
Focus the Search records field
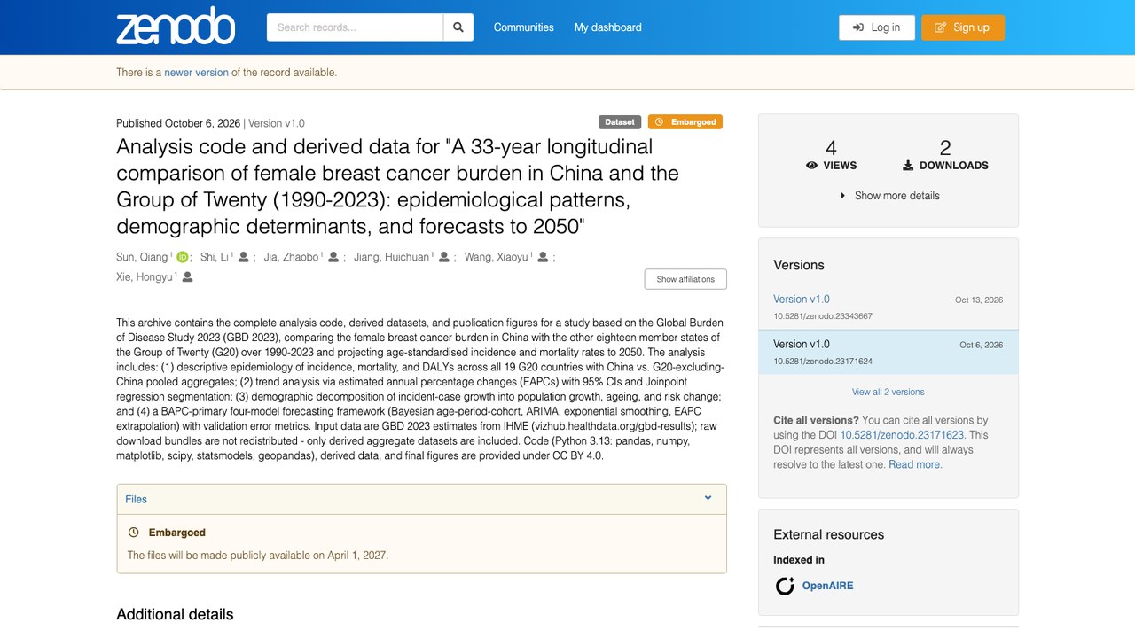(x=355, y=27)
